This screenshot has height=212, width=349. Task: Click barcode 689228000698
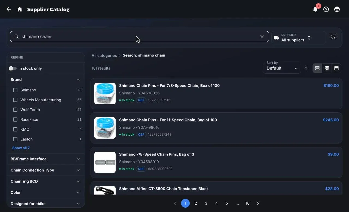click(x=160, y=169)
